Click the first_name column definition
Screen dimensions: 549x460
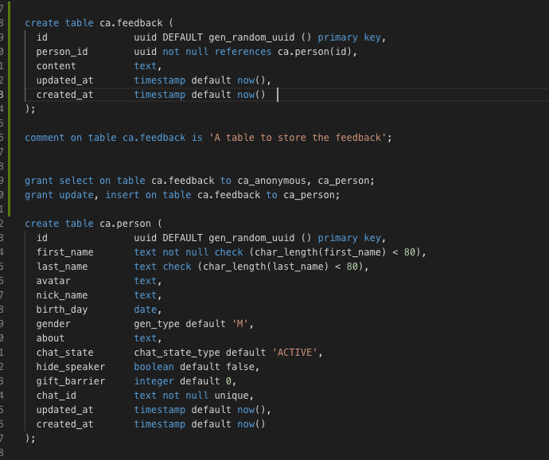pos(231,252)
